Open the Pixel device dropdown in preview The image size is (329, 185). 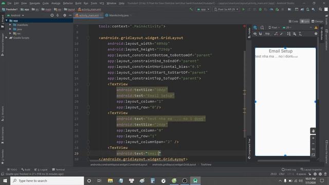(x=274, y=27)
